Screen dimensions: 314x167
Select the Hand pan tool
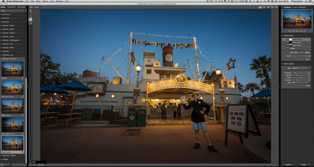(x=30, y=19)
